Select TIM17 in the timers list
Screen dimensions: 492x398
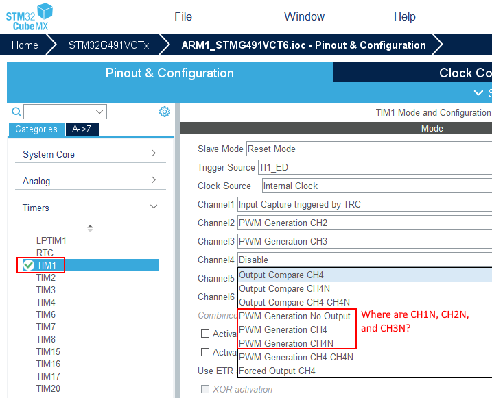click(48, 376)
